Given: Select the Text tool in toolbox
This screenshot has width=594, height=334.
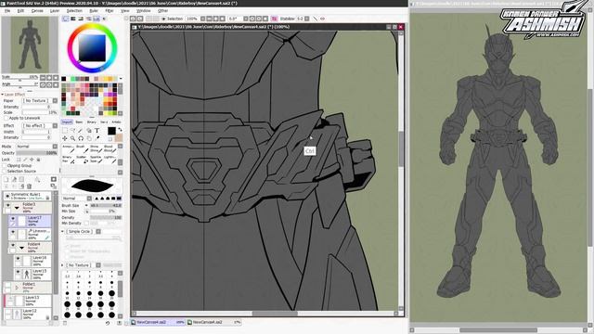Looking at the screenshot, I should (x=97, y=131).
